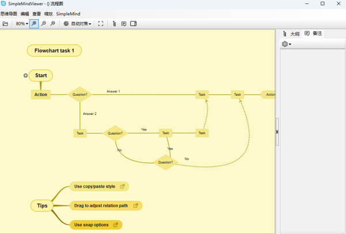
Task: Select the Flowchart task 1 title node
Action: click(x=54, y=51)
